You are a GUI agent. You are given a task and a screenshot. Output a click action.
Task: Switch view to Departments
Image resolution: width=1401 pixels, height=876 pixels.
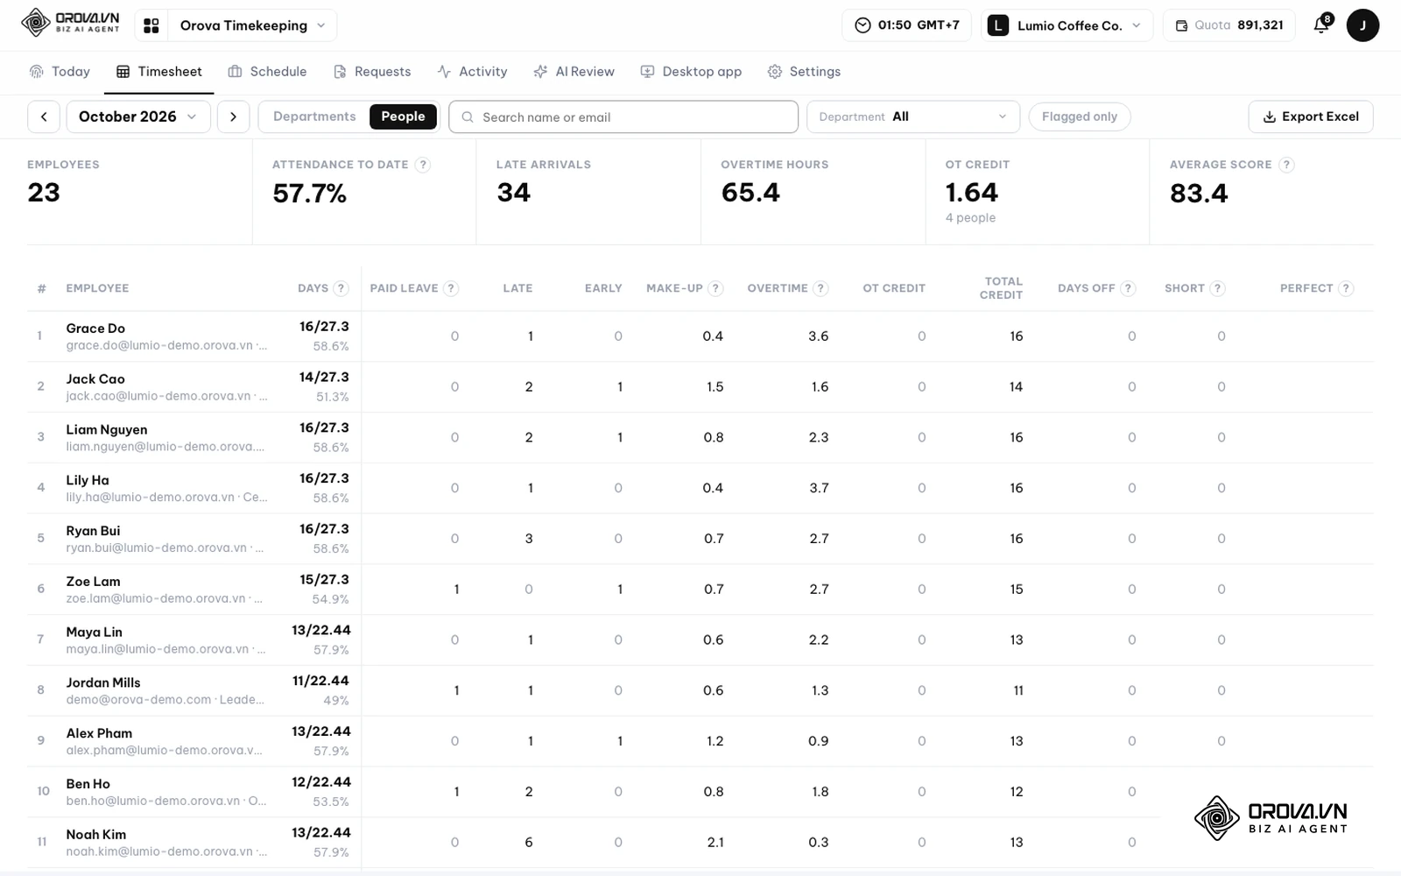(314, 117)
